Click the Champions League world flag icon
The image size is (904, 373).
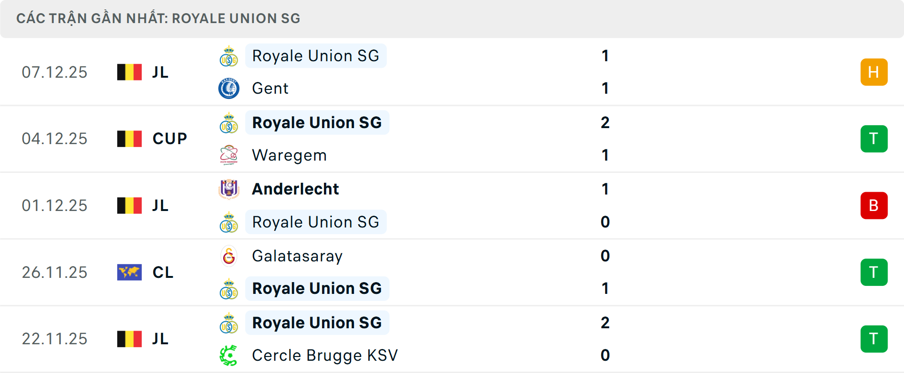[129, 272]
